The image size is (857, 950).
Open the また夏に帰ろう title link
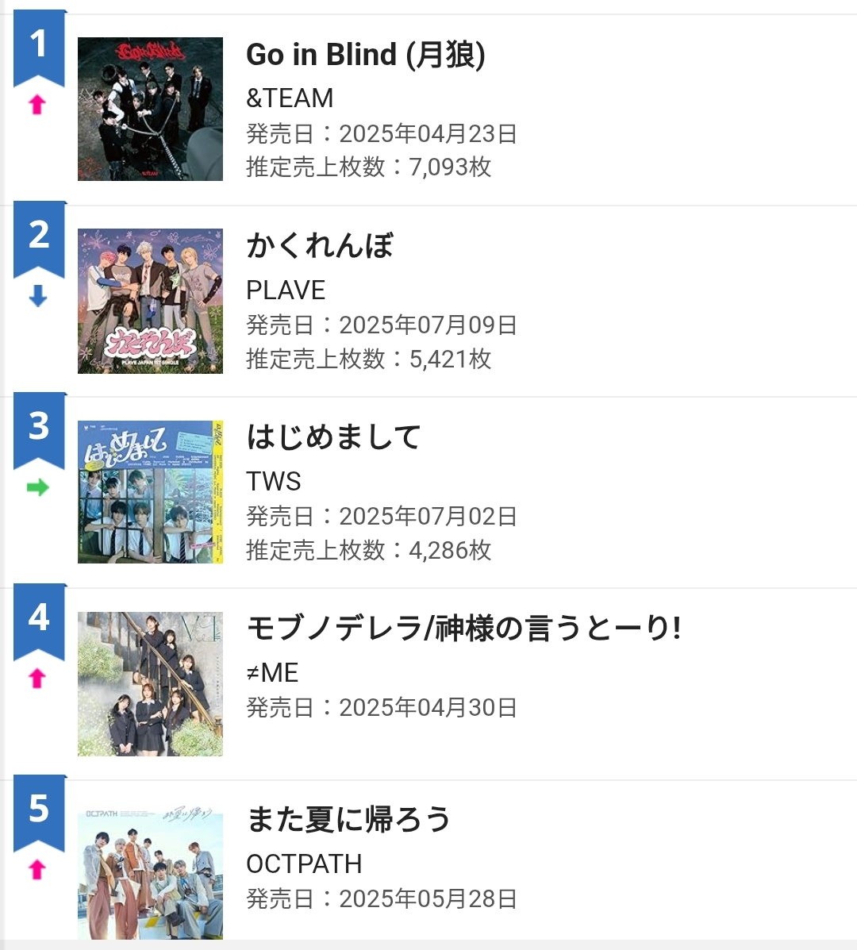pos(348,820)
